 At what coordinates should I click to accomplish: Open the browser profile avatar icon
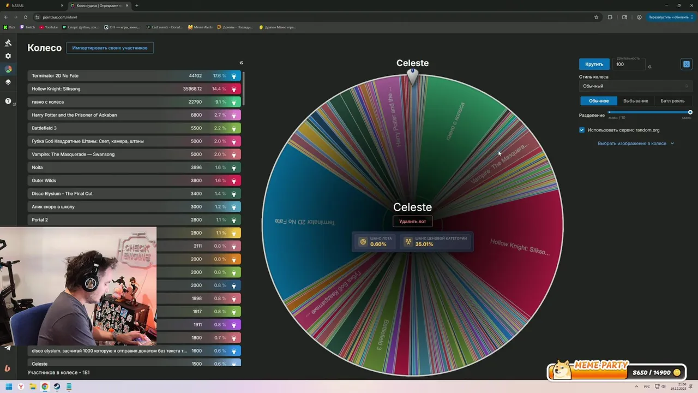(x=639, y=17)
